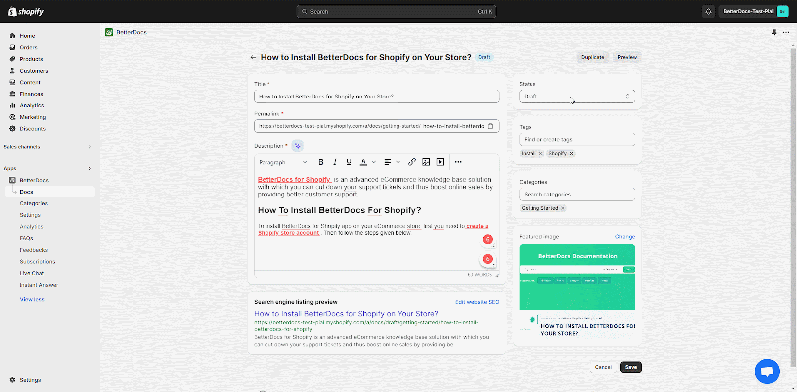Click the Search categories field
Viewport: 797px width, 392px height.
[577, 195]
